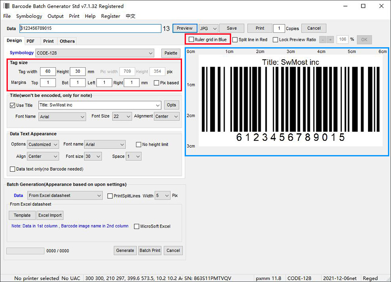Open the File menu

click(x=7, y=16)
